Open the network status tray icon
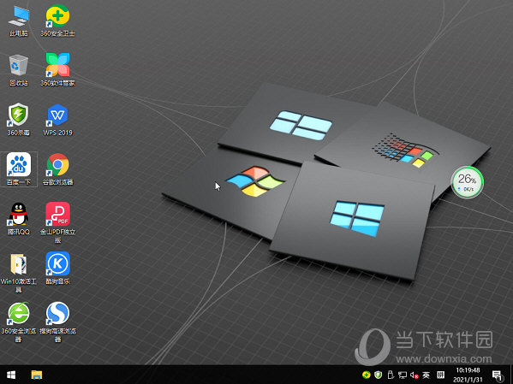 click(x=403, y=375)
